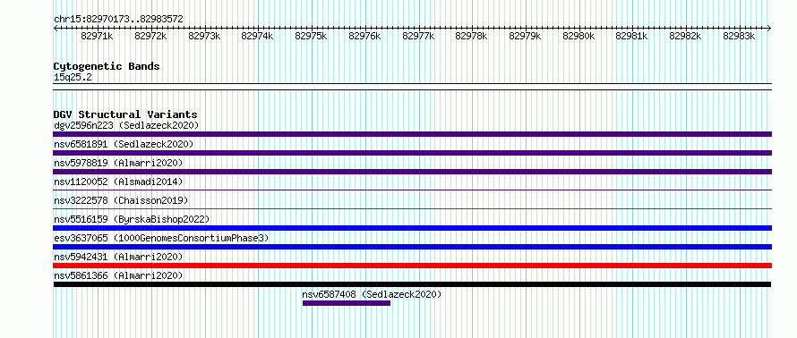Click the chr15:82970173..82983572 region label
This screenshot has width=797, height=338.
pyautogui.click(x=118, y=20)
